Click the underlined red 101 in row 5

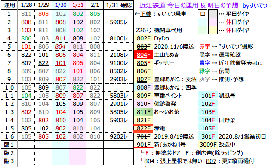coord(26,46)
